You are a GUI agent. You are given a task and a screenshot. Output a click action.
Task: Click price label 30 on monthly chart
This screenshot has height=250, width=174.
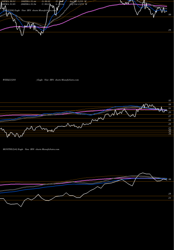(x=170, y=180)
